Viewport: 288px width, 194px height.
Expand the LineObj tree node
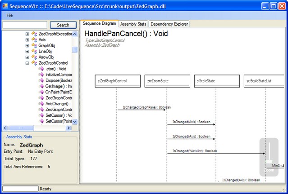27,51
